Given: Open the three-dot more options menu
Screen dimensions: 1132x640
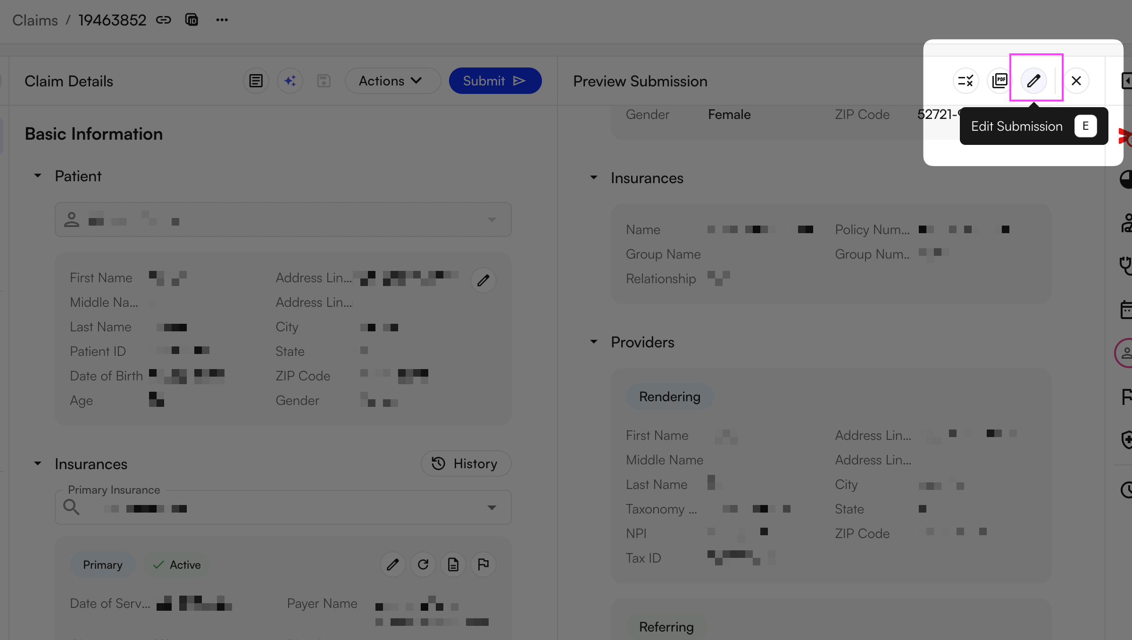Looking at the screenshot, I should coord(222,20).
